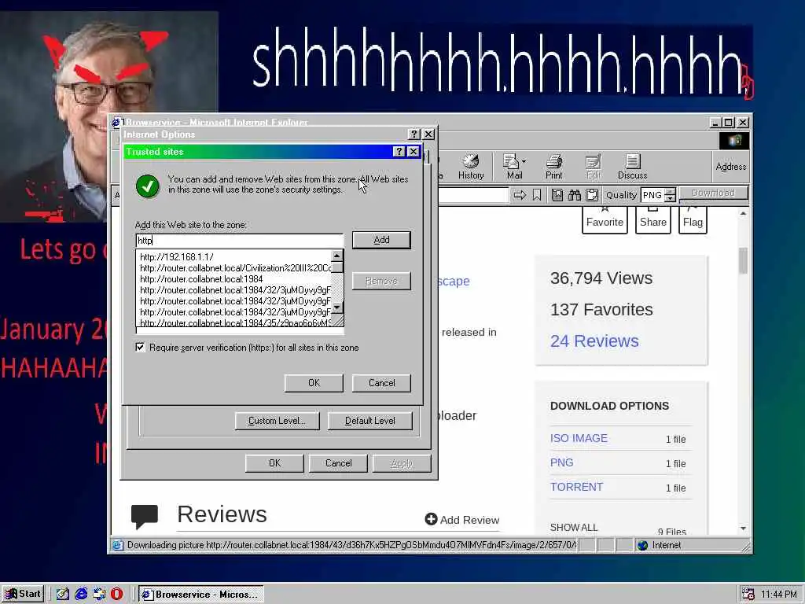Click the Go arrow next to address field
Image resolution: width=805 pixels, height=604 pixels.
[520, 195]
